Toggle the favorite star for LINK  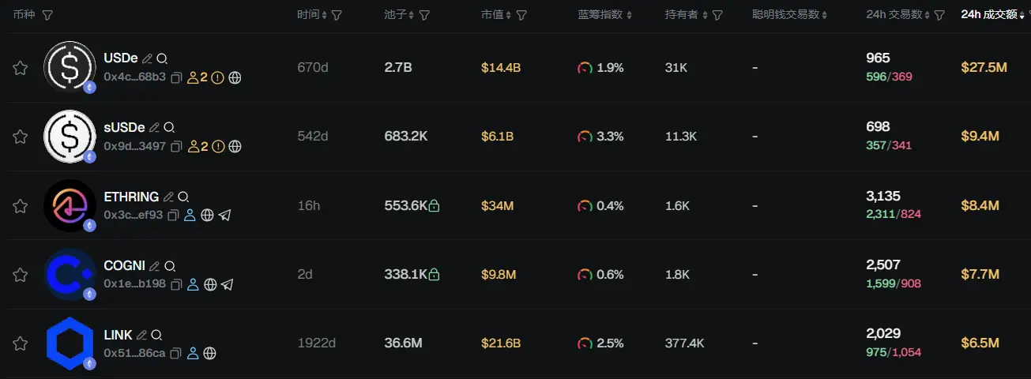pos(21,343)
